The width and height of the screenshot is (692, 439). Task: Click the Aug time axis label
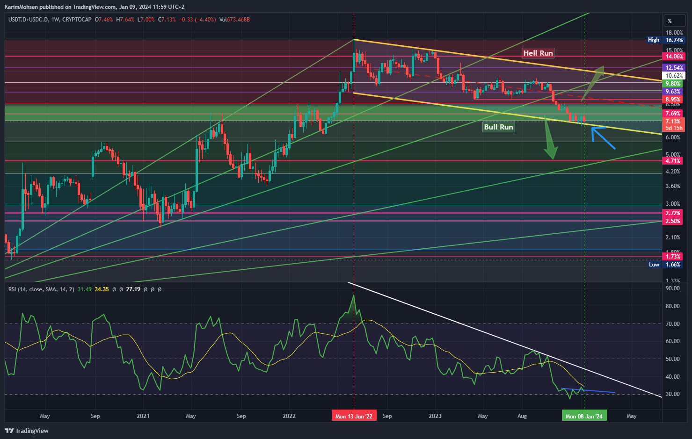[x=522, y=416]
